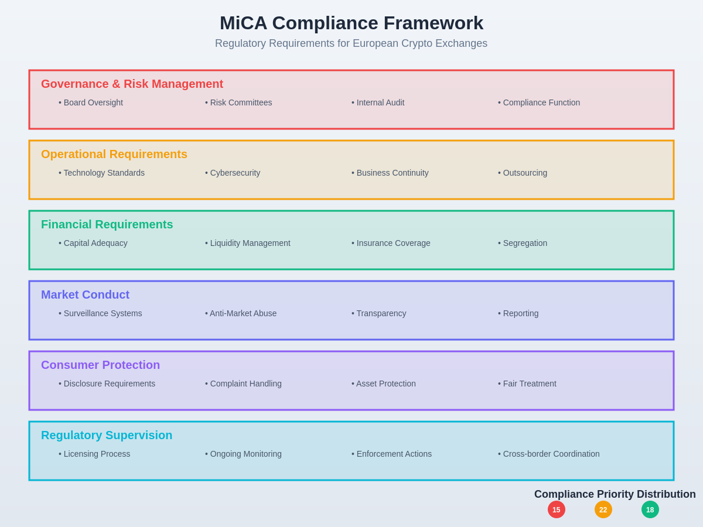Click the subtitle about European Crypto Exchanges
The height and width of the screenshot is (527, 703).
[351, 43]
